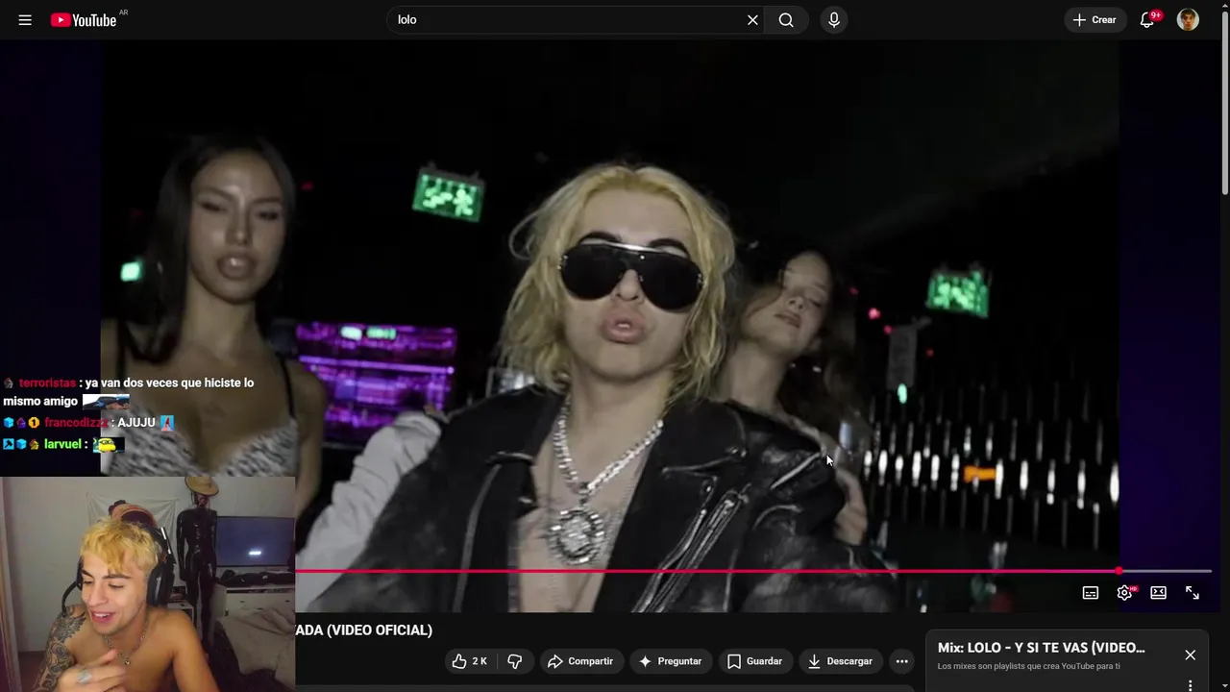Viewport: 1230px width, 692px height.
Task: Toggle subtitles on the video player
Action: tap(1091, 593)
